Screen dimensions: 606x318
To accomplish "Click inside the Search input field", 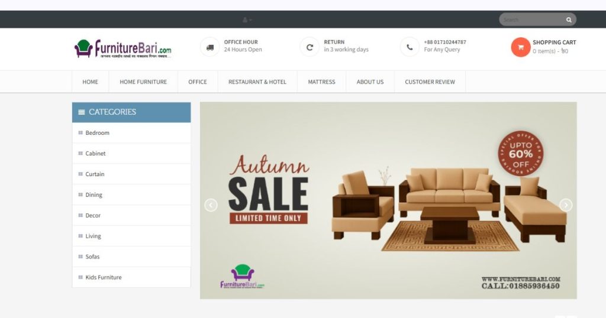I will click(533, 20).
